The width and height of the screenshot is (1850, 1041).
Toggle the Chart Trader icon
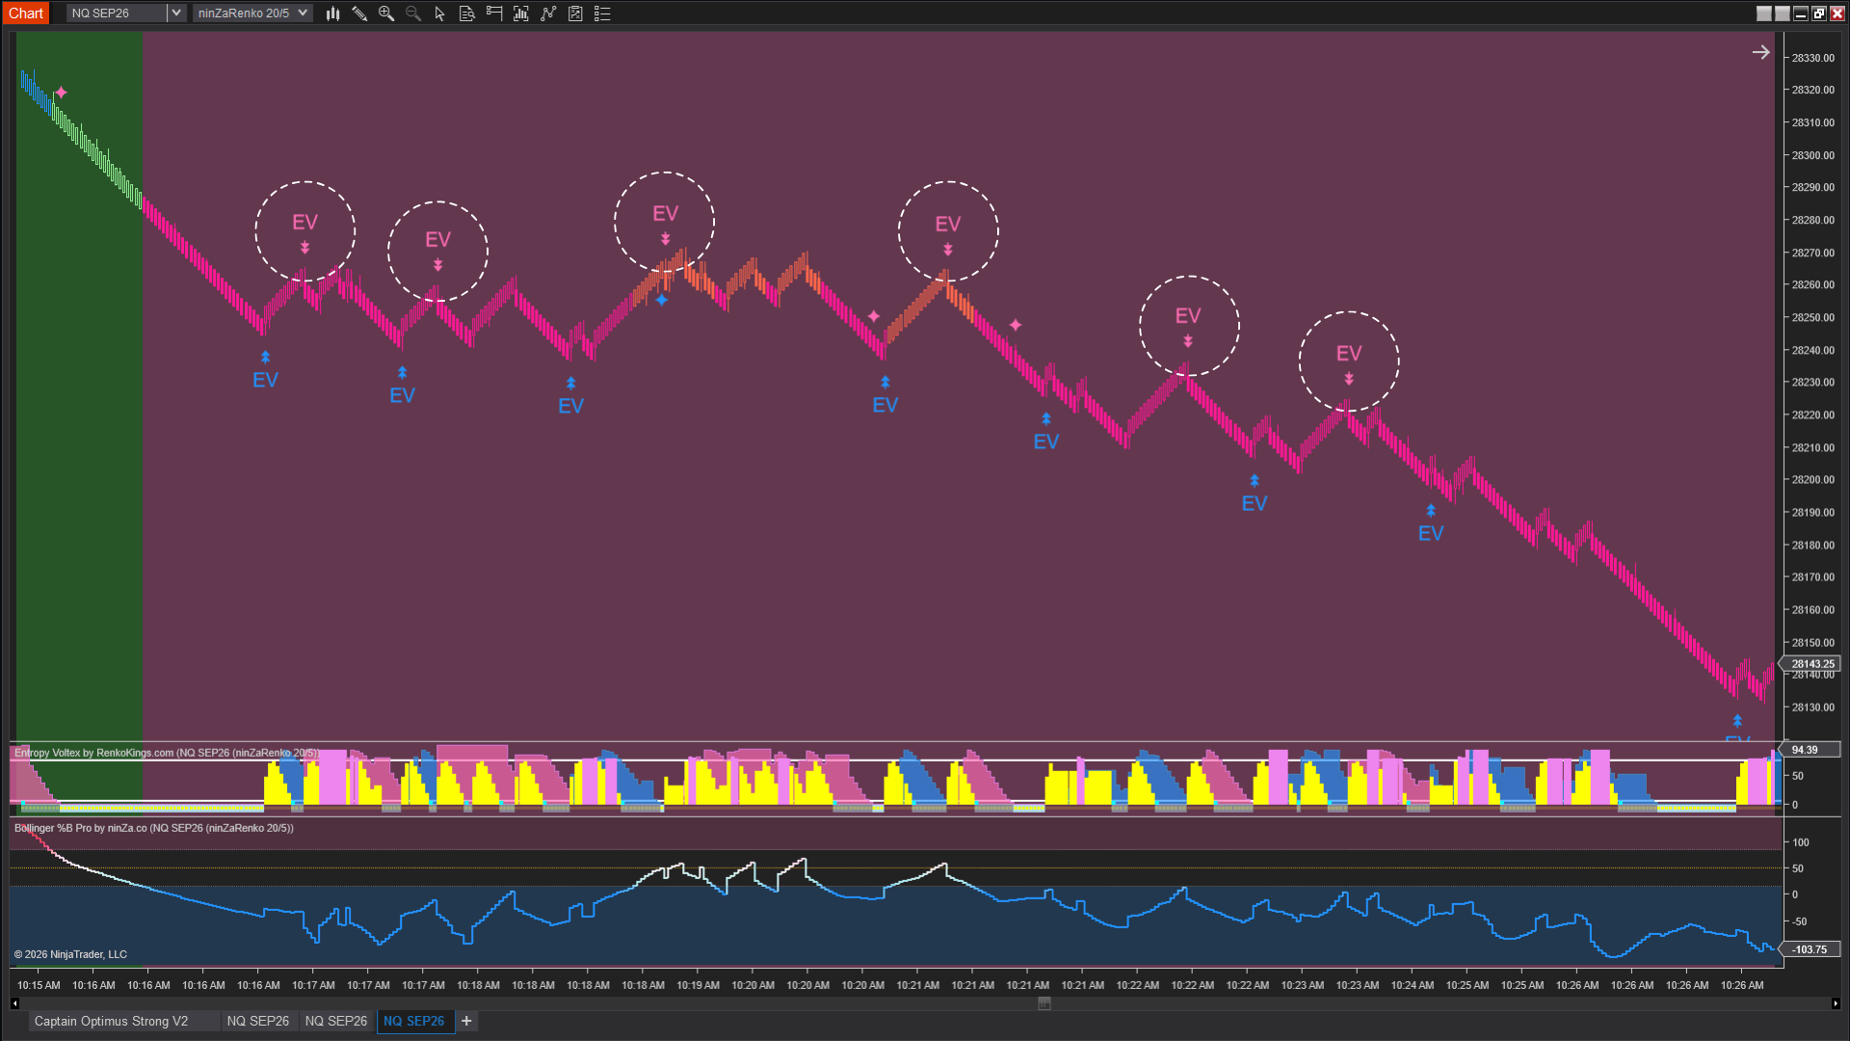[494, 13]
